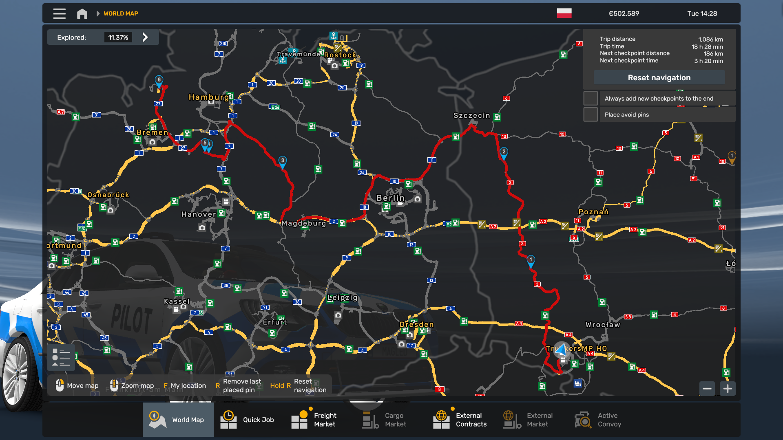Screen dimensions: 783x440
Task: Click the Trip distance 1,086 km value
Action: pos(710,39)
